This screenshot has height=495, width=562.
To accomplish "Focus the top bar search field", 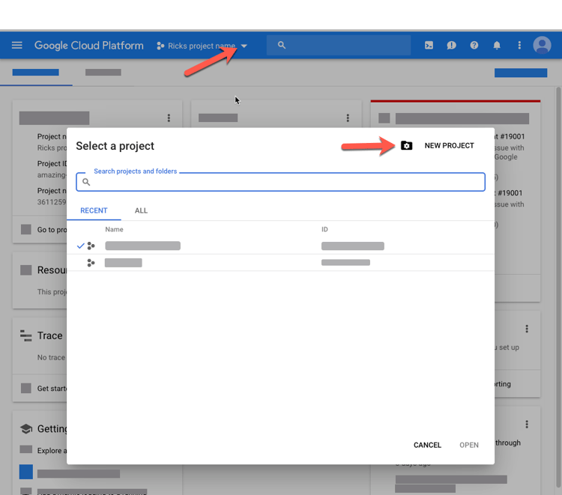I will tap(339, 45).
